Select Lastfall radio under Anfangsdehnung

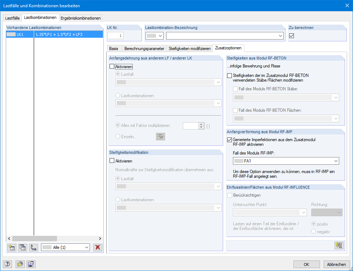point(118,74)
